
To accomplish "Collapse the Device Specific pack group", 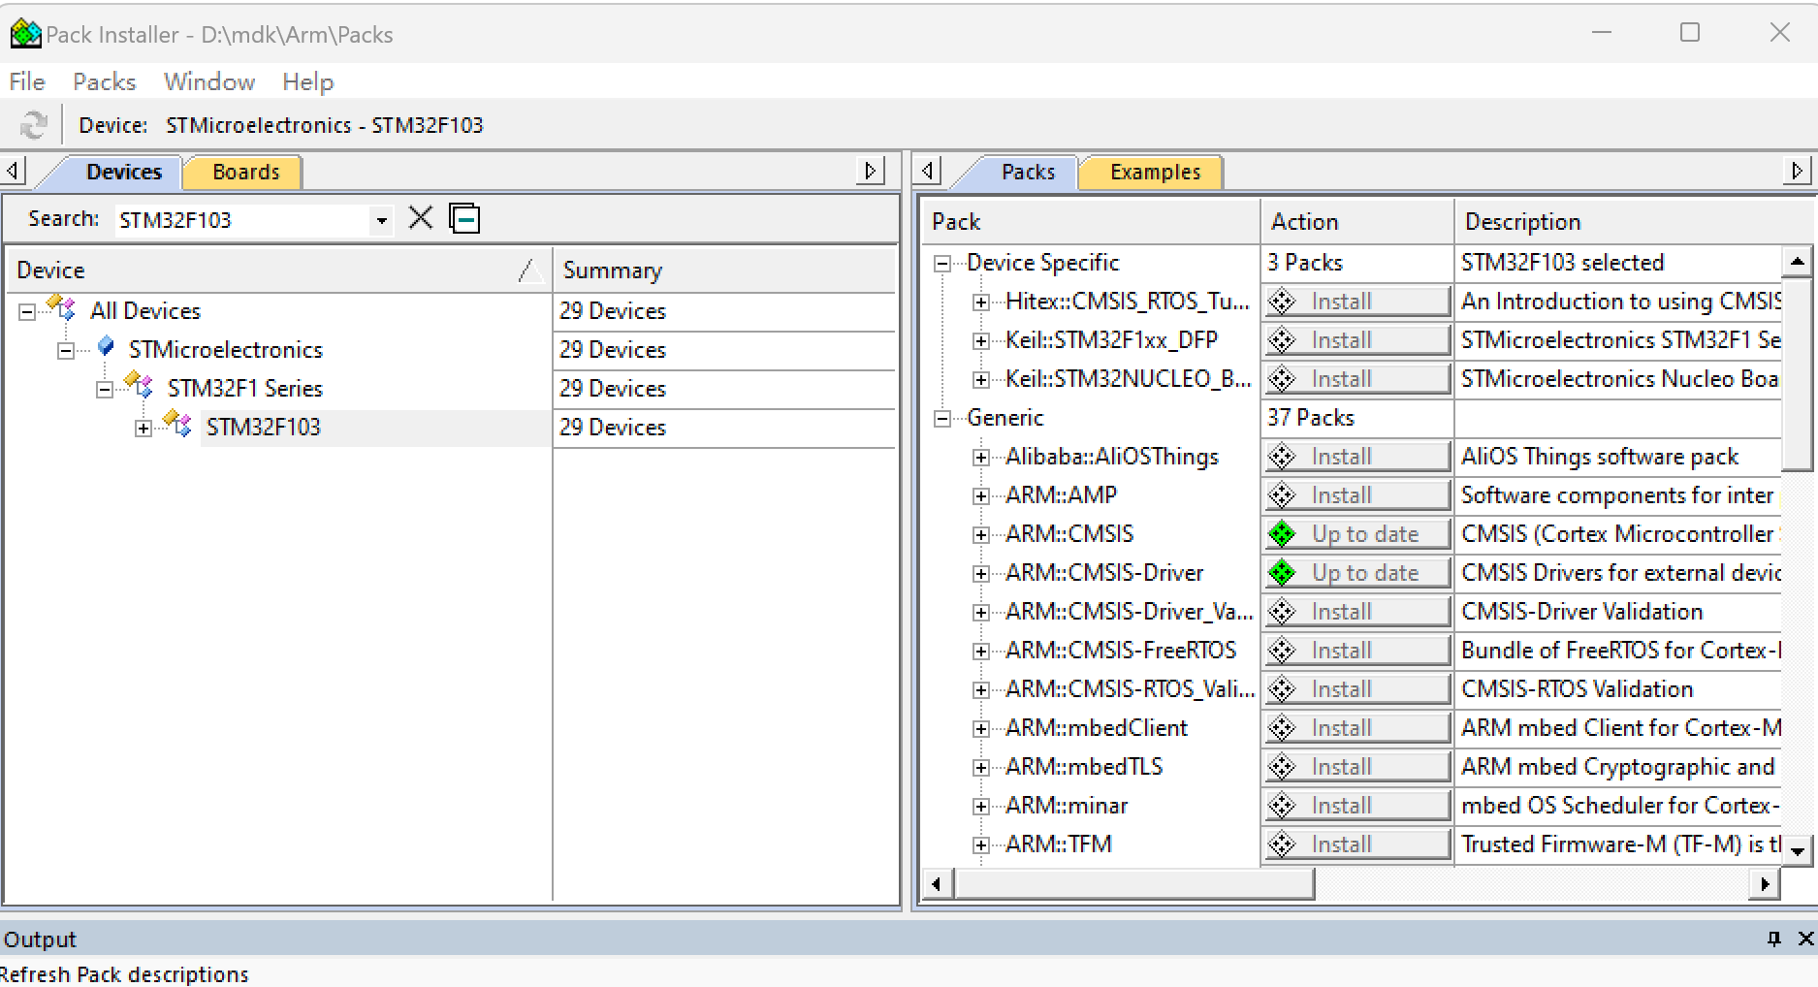I will (x=941, y=264).
